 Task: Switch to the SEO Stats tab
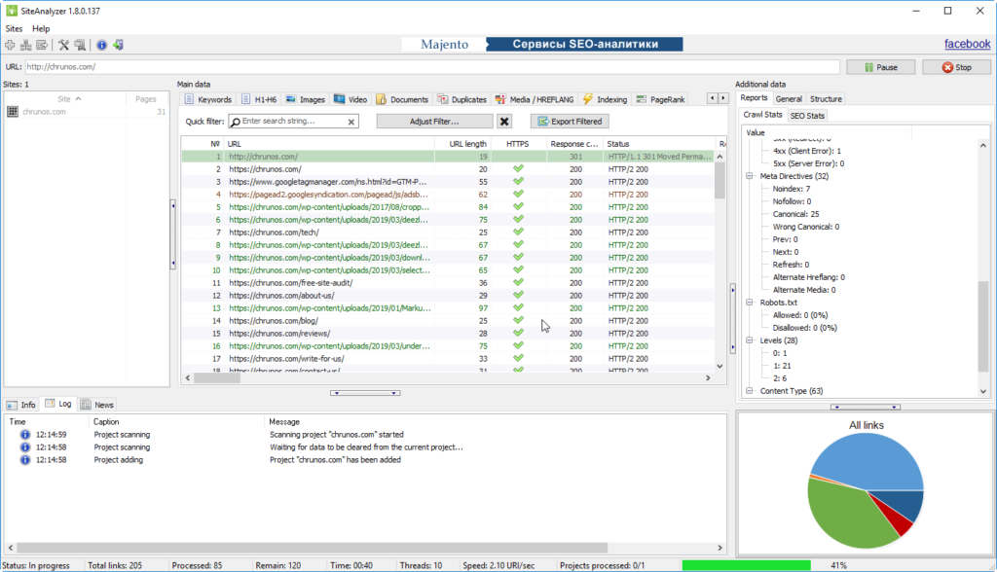point(808,114)
